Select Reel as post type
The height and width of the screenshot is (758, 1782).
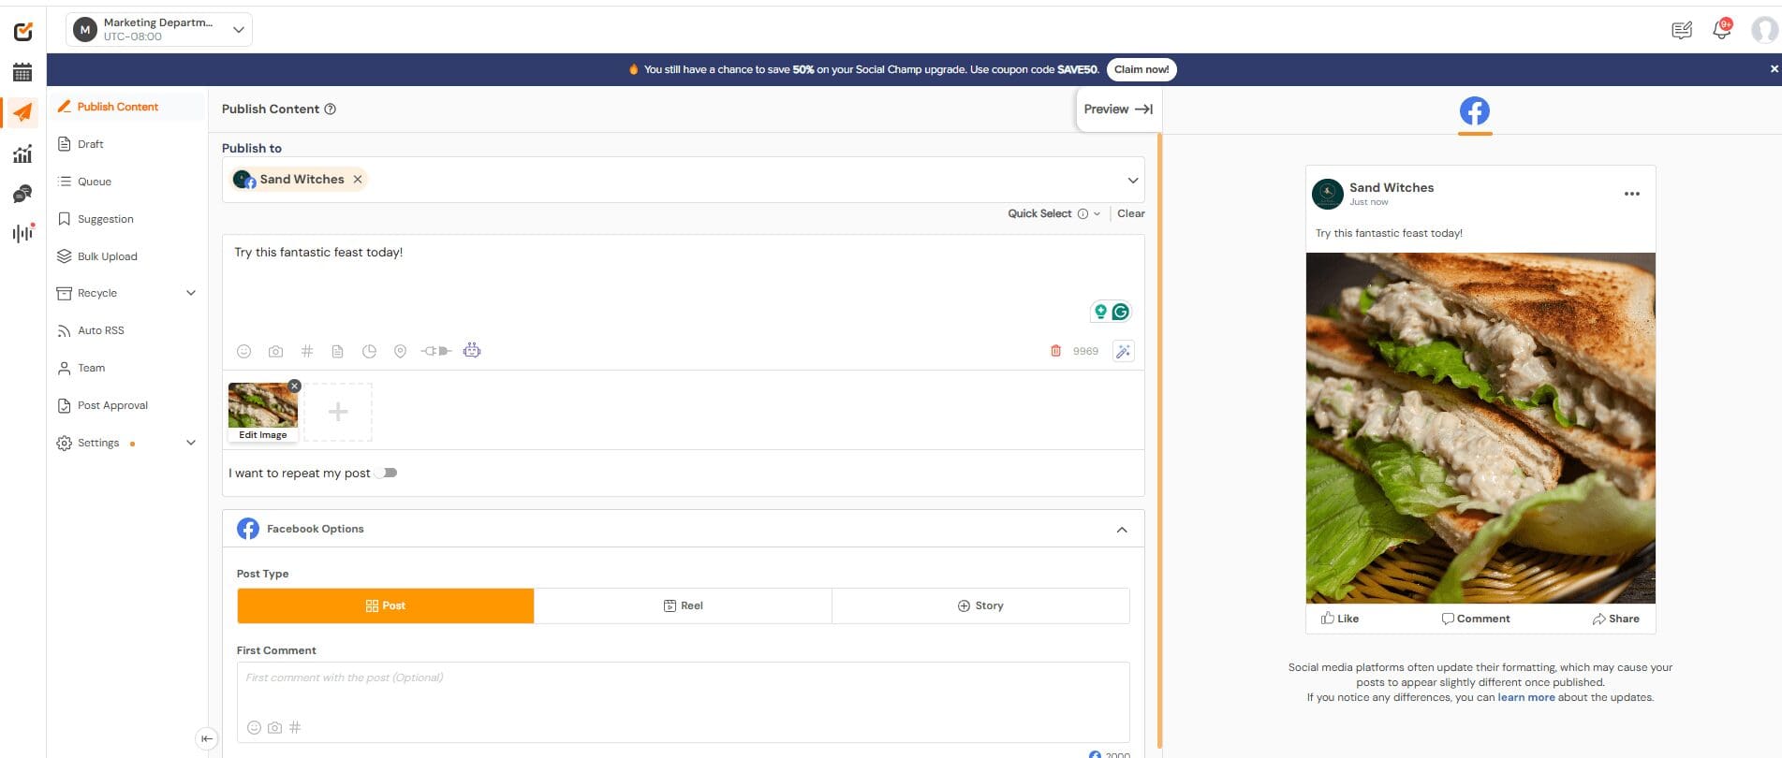coord(683,605)
